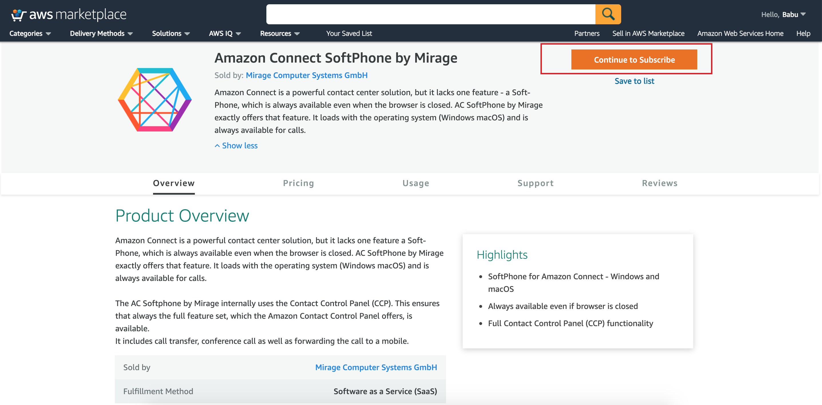Image resolution: width=822 pixels, height=405 pixels.
Task: Click Mirage Computer Systems GmbH in Sold by row
Action: [x=376, y=367]
